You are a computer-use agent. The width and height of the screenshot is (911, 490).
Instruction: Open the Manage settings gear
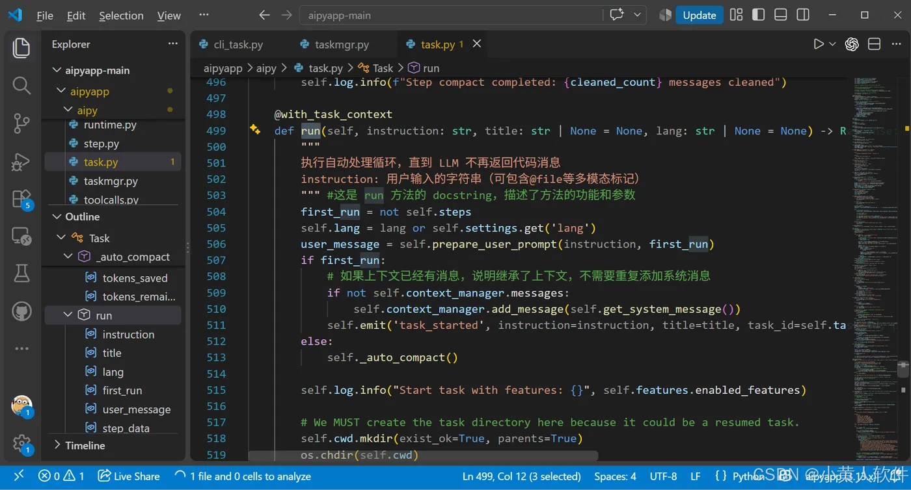pyautogui.click(x=22, y=444)
